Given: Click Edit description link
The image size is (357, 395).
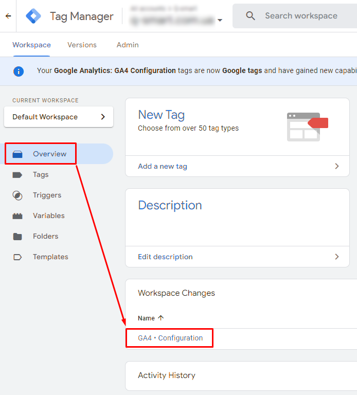Looking at the screenshot, I should coord(165,257).
